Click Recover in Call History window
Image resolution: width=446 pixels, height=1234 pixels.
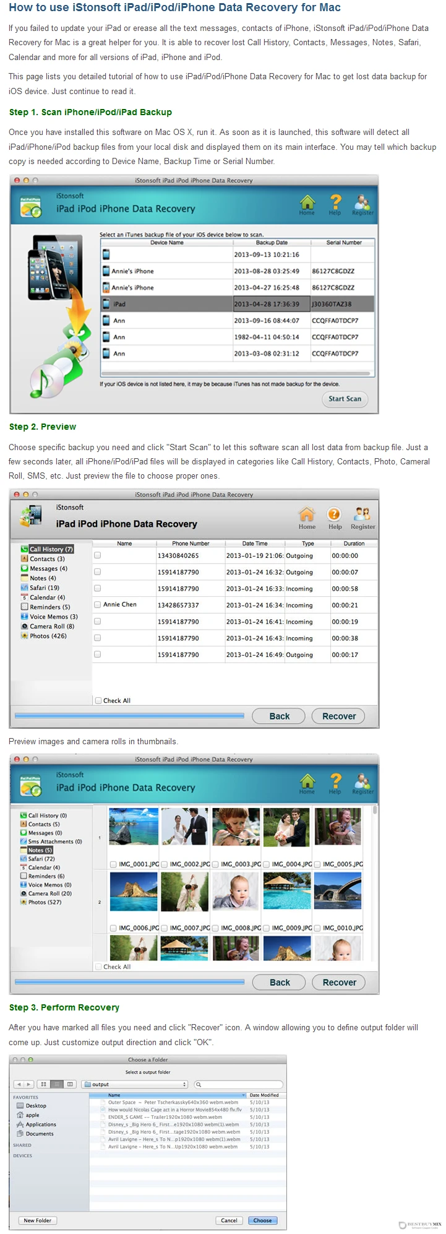coord(339,716)
